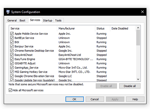
Task: Sort by the Status column header
Action: (103, 28)
